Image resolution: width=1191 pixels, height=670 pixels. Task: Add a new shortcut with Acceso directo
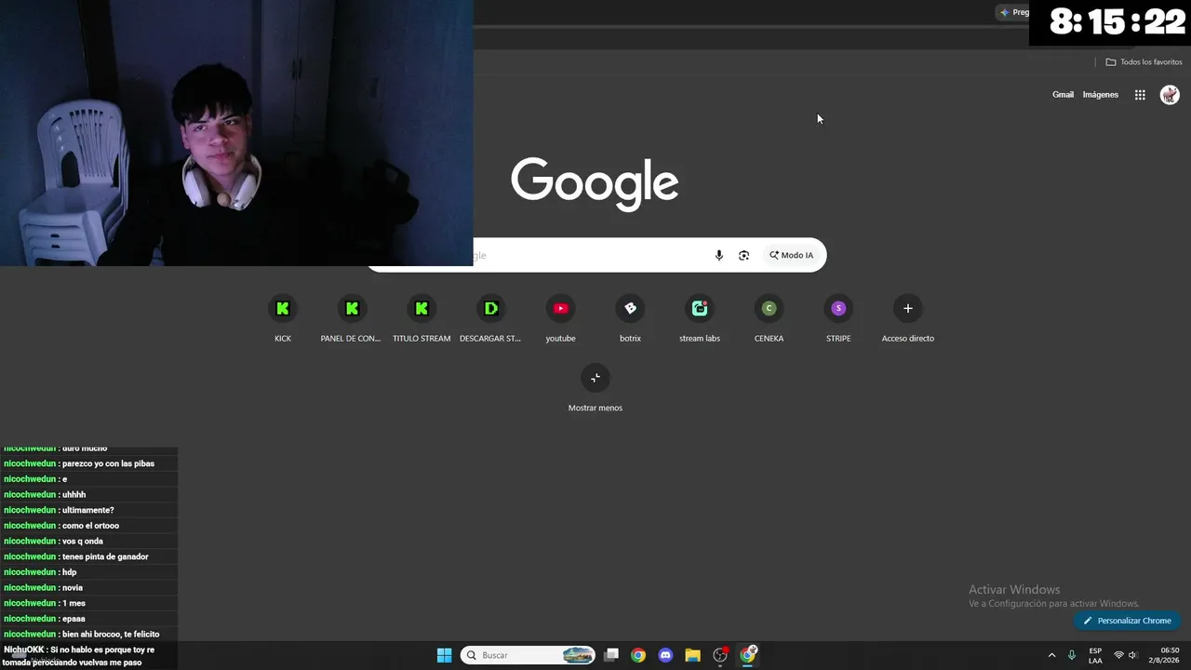point(908,318)
